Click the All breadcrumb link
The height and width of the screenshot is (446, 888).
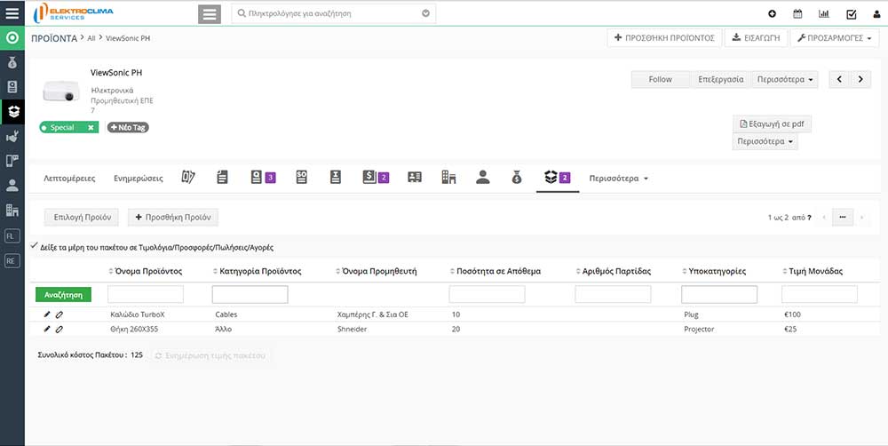pos(91,38)
